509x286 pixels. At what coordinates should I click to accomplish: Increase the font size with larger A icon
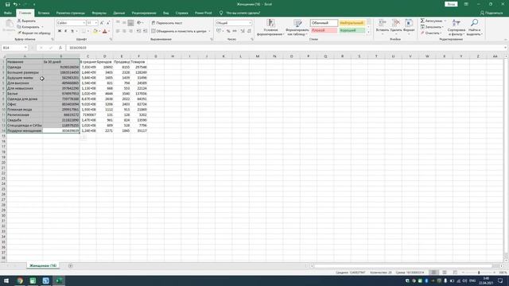(x=102, y=23)
